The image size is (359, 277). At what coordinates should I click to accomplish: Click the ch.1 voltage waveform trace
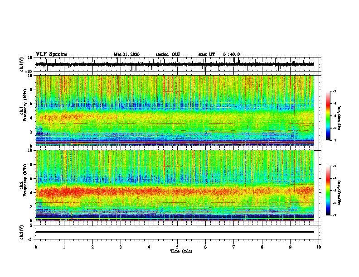[x=175, y=64]
